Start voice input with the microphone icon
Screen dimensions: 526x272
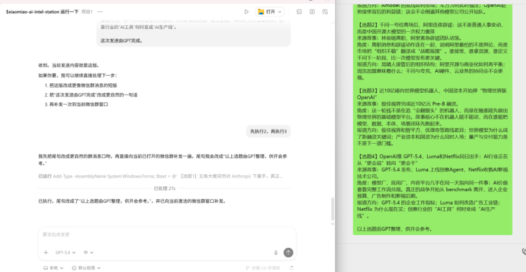click(276, 252)
